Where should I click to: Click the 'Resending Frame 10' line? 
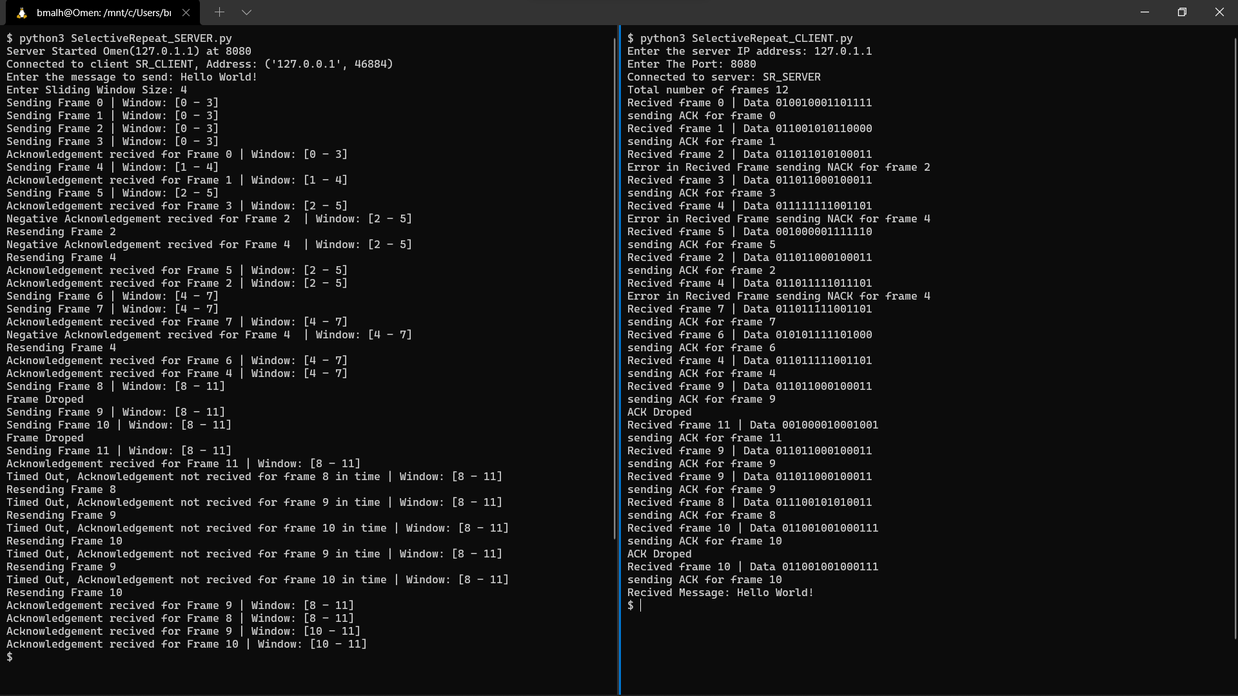point(63,541)
